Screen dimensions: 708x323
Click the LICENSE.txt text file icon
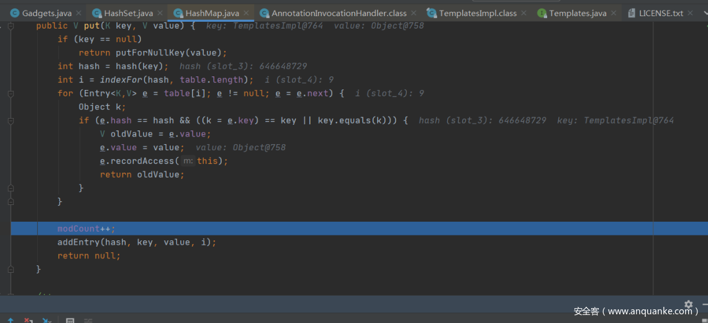pyautogui.click(x=632, y=13)
